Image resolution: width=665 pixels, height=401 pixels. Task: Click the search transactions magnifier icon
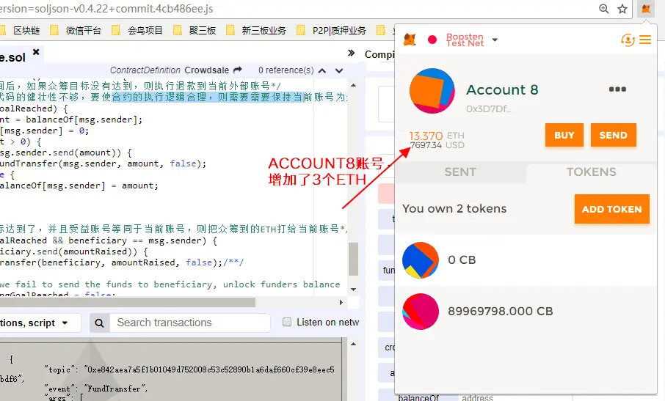click(x=99, y=323)
